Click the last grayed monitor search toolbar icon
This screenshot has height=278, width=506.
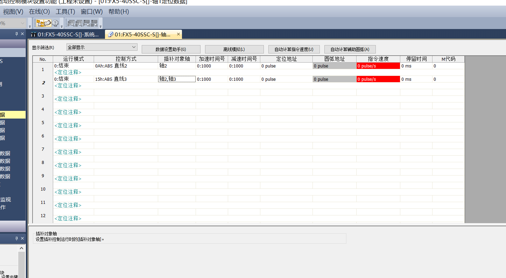[94, 23]
